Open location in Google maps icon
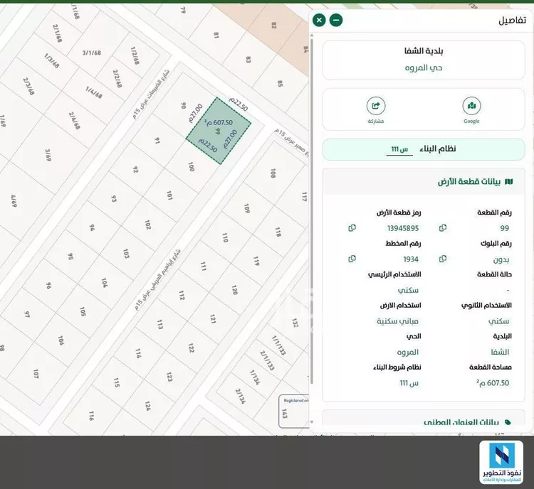 [471, 106]
